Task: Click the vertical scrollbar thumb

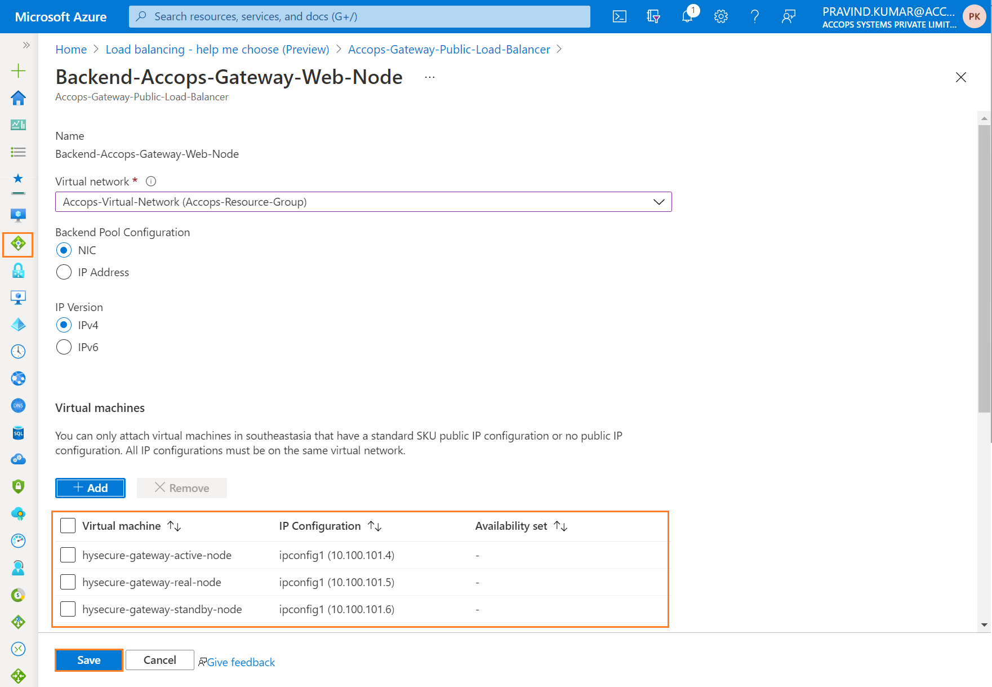Action: coord(984,268)
